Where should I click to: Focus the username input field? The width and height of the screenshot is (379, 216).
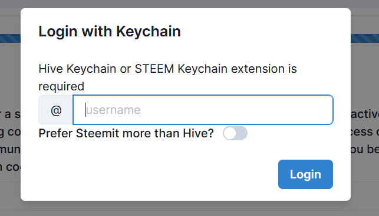pyautogui.click(x=203, y=110)
